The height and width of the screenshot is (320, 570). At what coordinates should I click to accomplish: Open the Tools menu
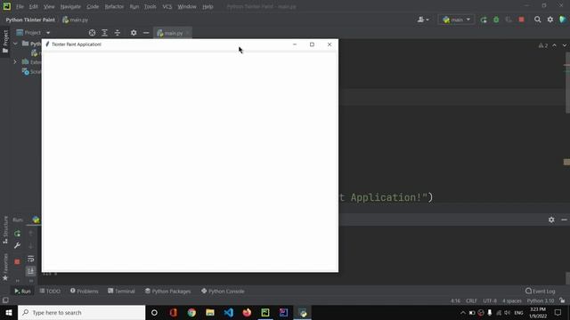(151, 6)
